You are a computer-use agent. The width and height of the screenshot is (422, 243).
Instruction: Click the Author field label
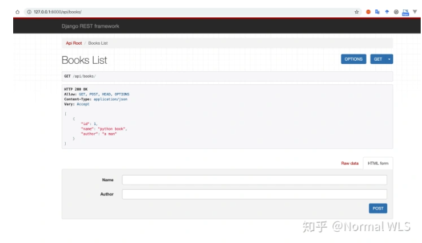point(107,194)
